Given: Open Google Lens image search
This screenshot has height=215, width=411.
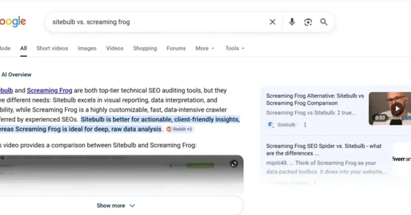Looking at the screenshot, I should click(x=308, y=22).
